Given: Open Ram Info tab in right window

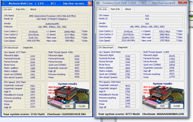Looking at the screenshot, I should pos(115,9).
